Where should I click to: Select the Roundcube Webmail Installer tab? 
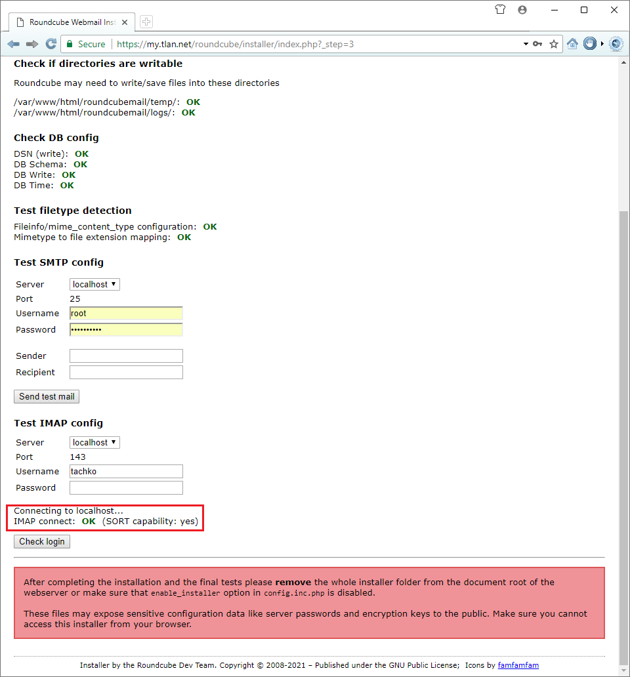pyautogui.click(x=72, y=22)
